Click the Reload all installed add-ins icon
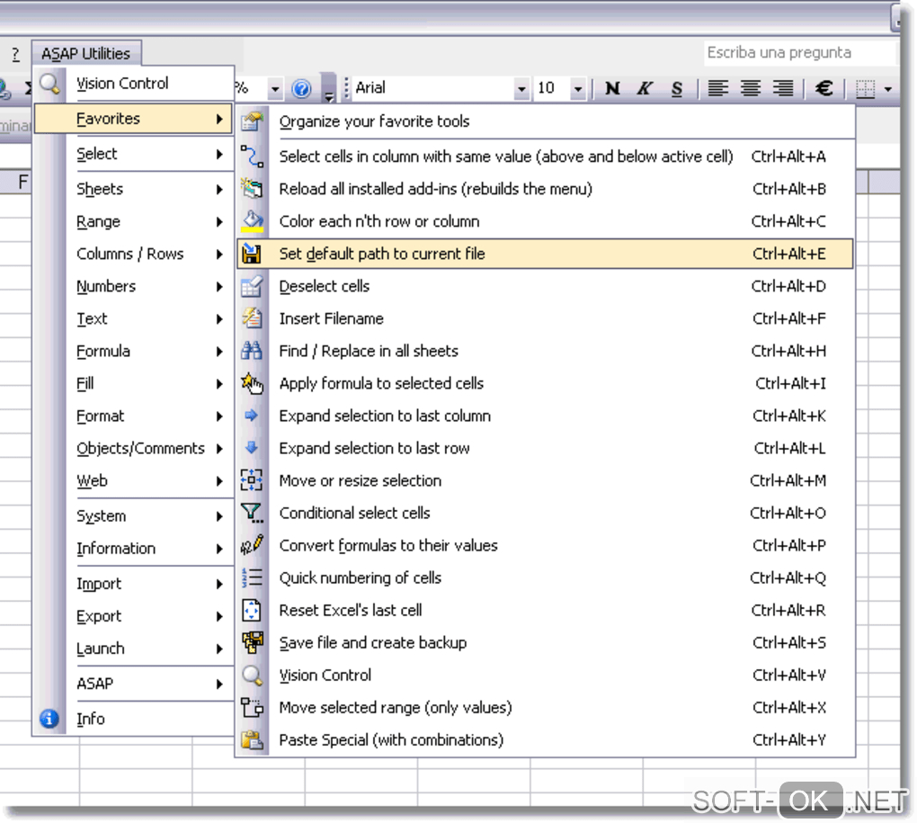 [x=252, y=188]
